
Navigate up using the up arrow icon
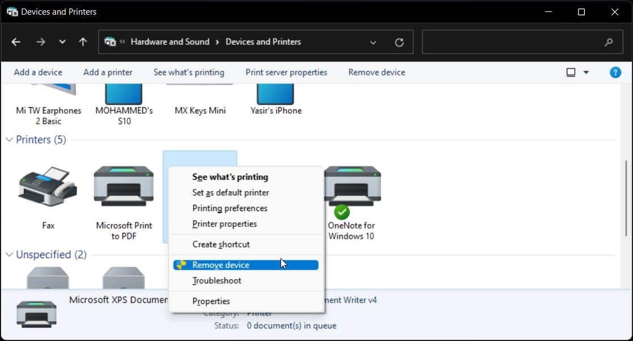tap(82, 41)
